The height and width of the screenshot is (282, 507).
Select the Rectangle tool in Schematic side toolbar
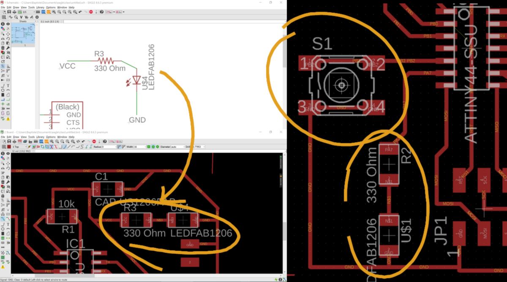(3, 95)
